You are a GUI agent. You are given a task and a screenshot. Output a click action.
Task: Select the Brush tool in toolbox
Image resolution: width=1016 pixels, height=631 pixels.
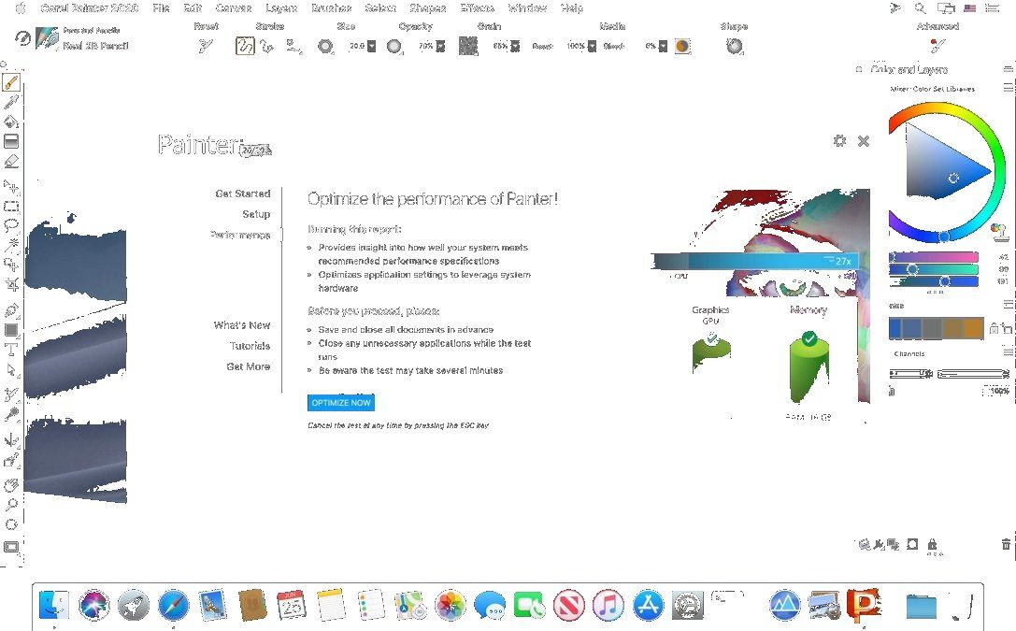coord(11,82)
